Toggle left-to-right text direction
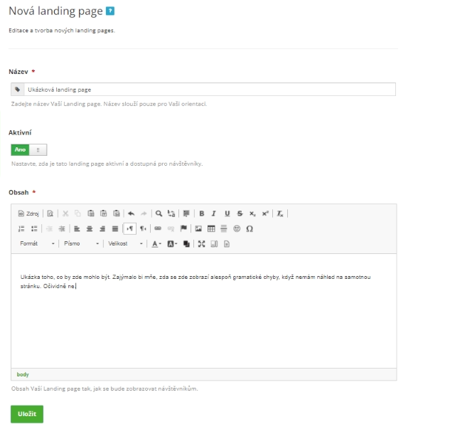The height and width of the screenshot is (434, 455). 129,228
